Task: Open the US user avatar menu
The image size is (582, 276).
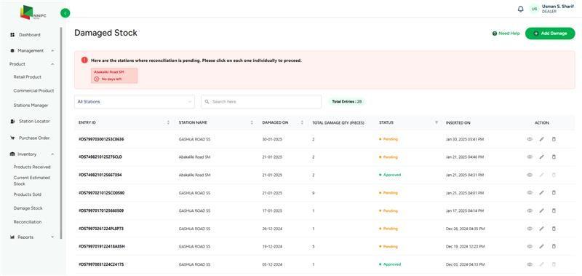Action: [x=534, y=9]
